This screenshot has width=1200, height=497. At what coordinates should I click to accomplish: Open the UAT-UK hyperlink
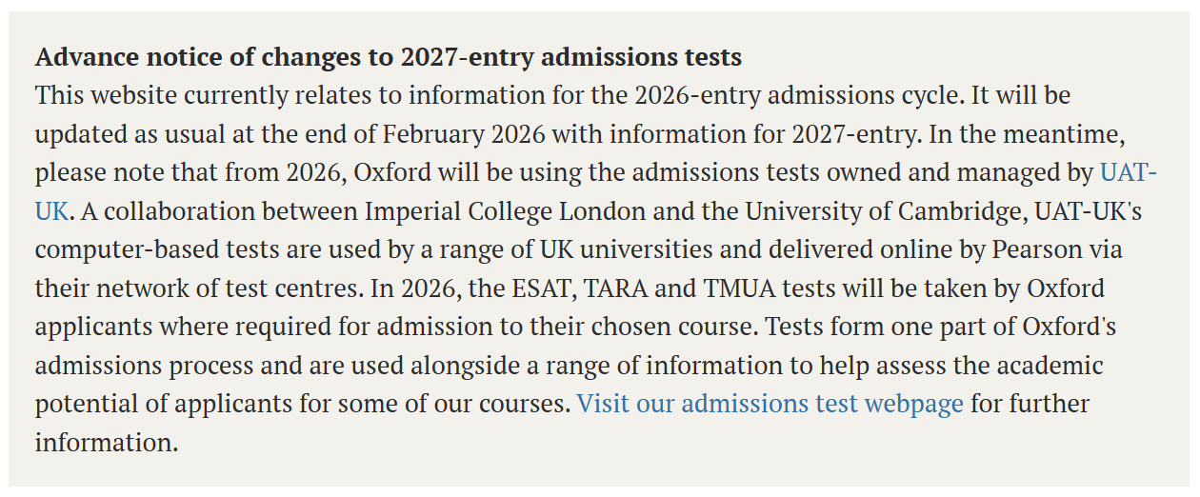click(x=1128, y=173)
